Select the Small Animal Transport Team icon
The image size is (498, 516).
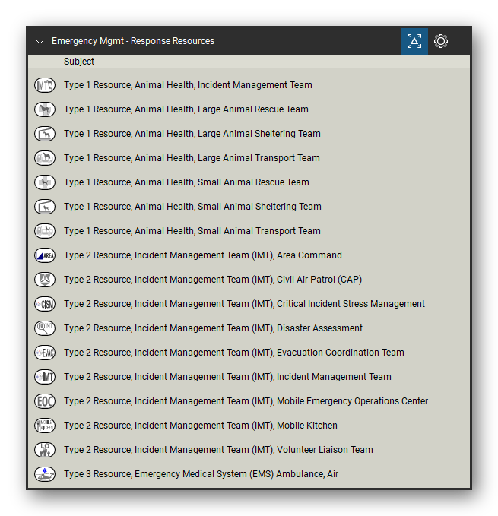pyautogui.click(x=45, y=231)
